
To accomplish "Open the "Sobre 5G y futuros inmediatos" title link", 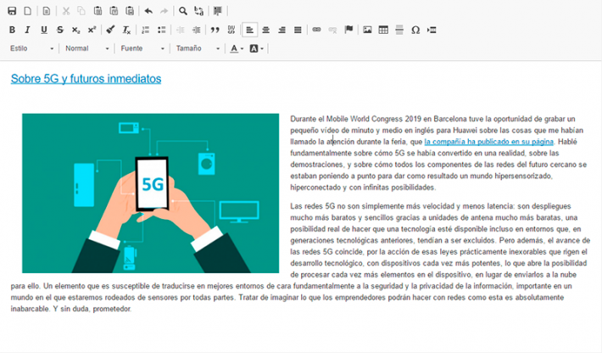I will (x=86, y=79).
